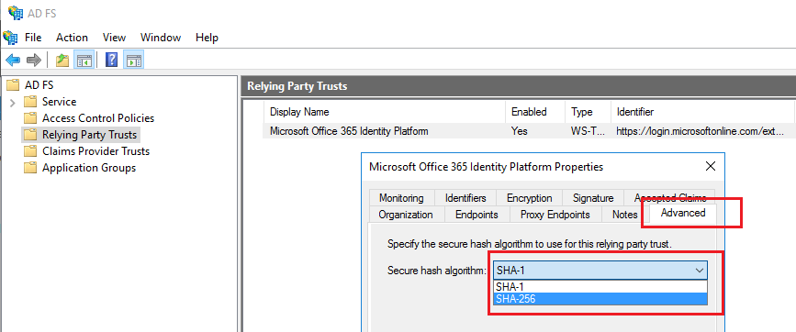Click the AD FS root folder icon
796x332 pixels.
tap(13, 84)
